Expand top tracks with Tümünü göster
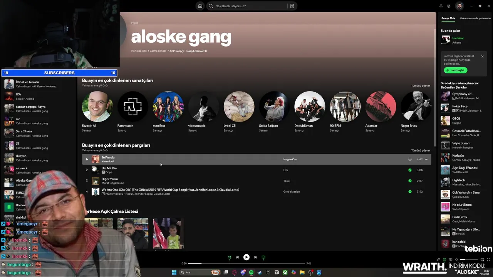Image resolution: width=493 pixels, height=277 pixels. [x=421, y=150]
